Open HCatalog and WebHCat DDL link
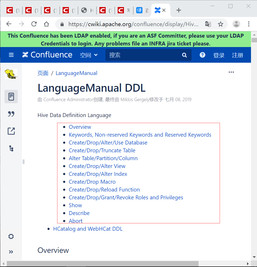257x267 pixels. [88, 229]
